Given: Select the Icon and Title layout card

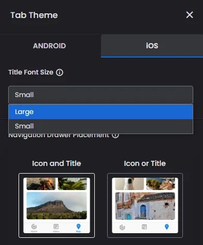Looking at the screenshot, I should tap(57, 205).
